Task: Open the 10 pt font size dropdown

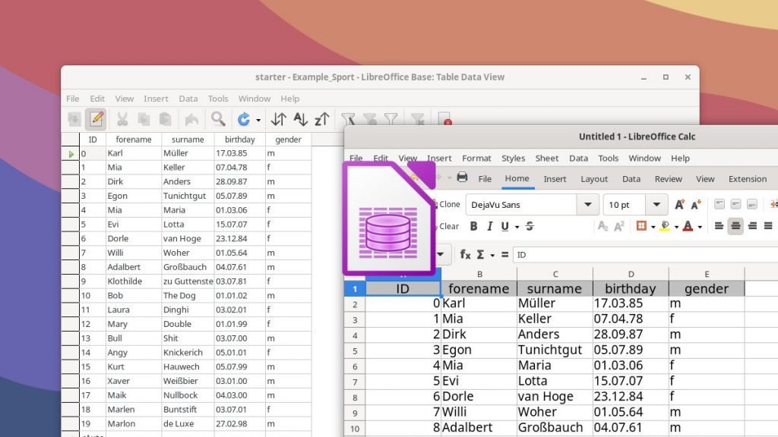Action: 656,205
